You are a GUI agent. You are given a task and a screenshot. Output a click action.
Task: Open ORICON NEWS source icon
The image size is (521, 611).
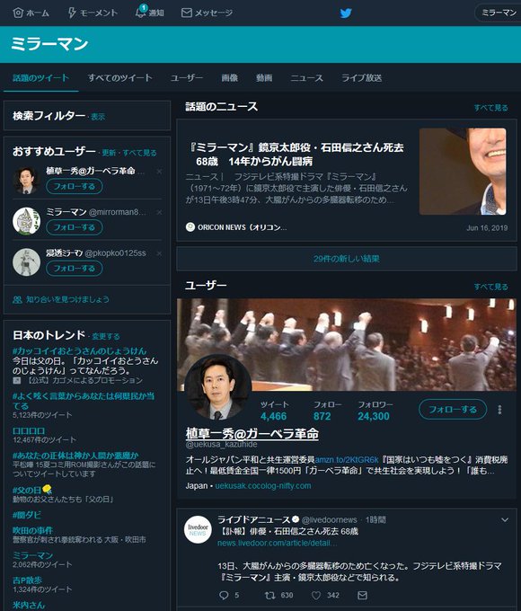tap(190, 226)
